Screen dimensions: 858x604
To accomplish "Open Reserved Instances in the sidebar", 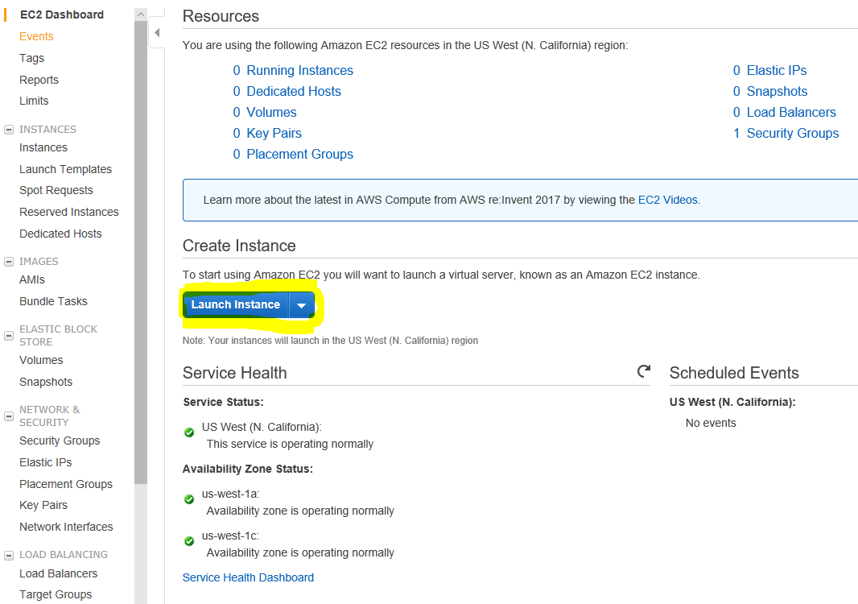I will [x=69, y=212].
